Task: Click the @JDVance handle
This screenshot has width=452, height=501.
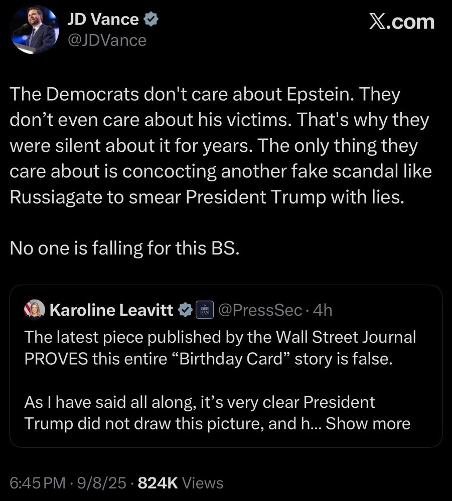Action: 107,40
